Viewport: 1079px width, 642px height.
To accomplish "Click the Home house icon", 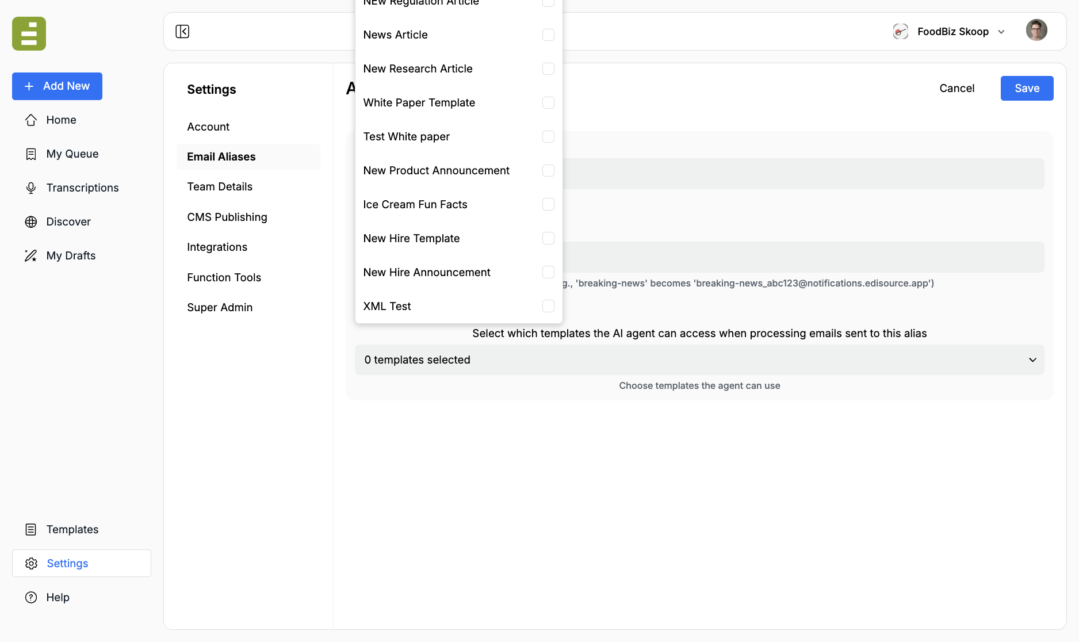I will click(31, 120).
